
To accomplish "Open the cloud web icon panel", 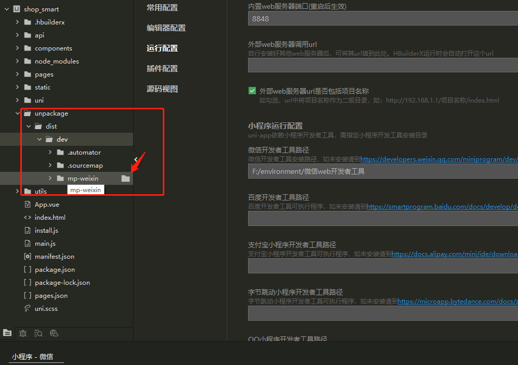I will tap(54, 333).
